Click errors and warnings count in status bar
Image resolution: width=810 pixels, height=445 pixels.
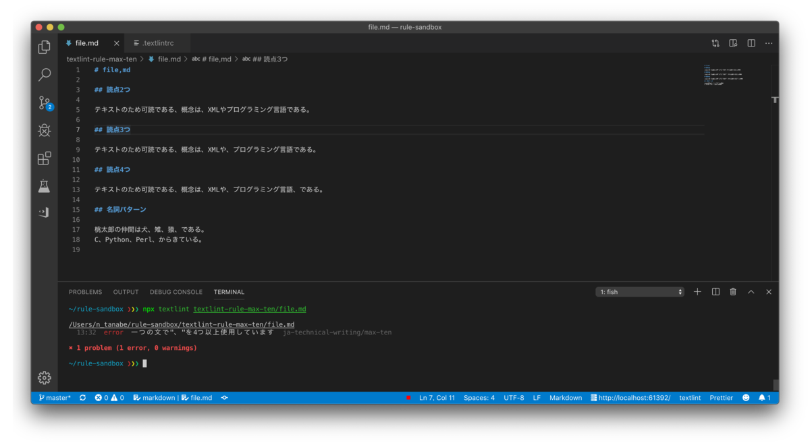coord(109,398)
